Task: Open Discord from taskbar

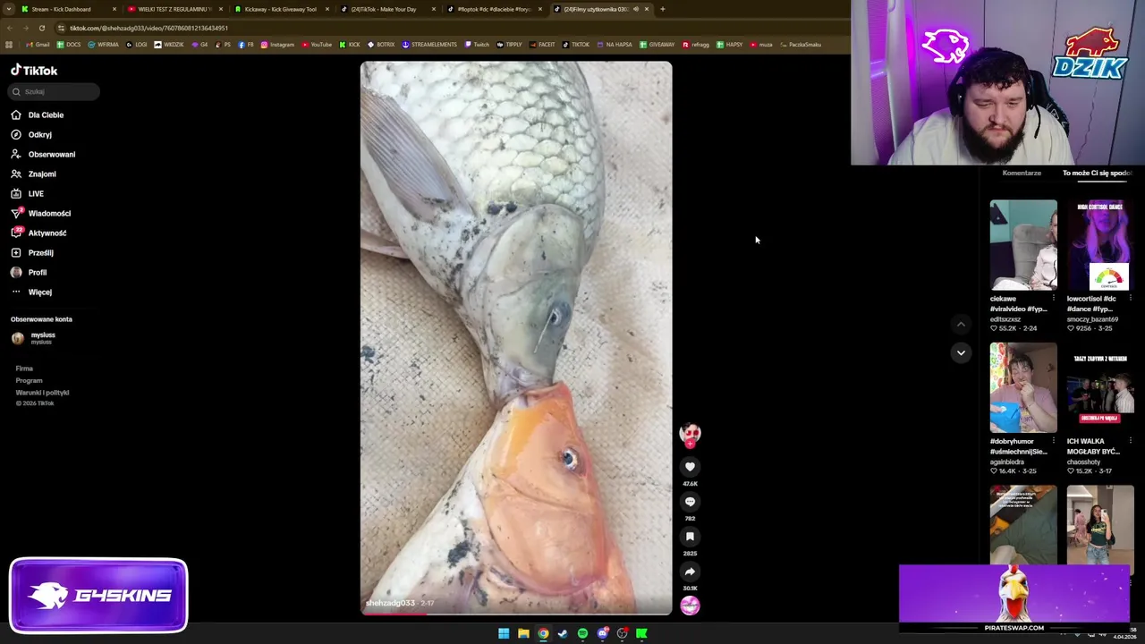Action: [x=603, y=633]
